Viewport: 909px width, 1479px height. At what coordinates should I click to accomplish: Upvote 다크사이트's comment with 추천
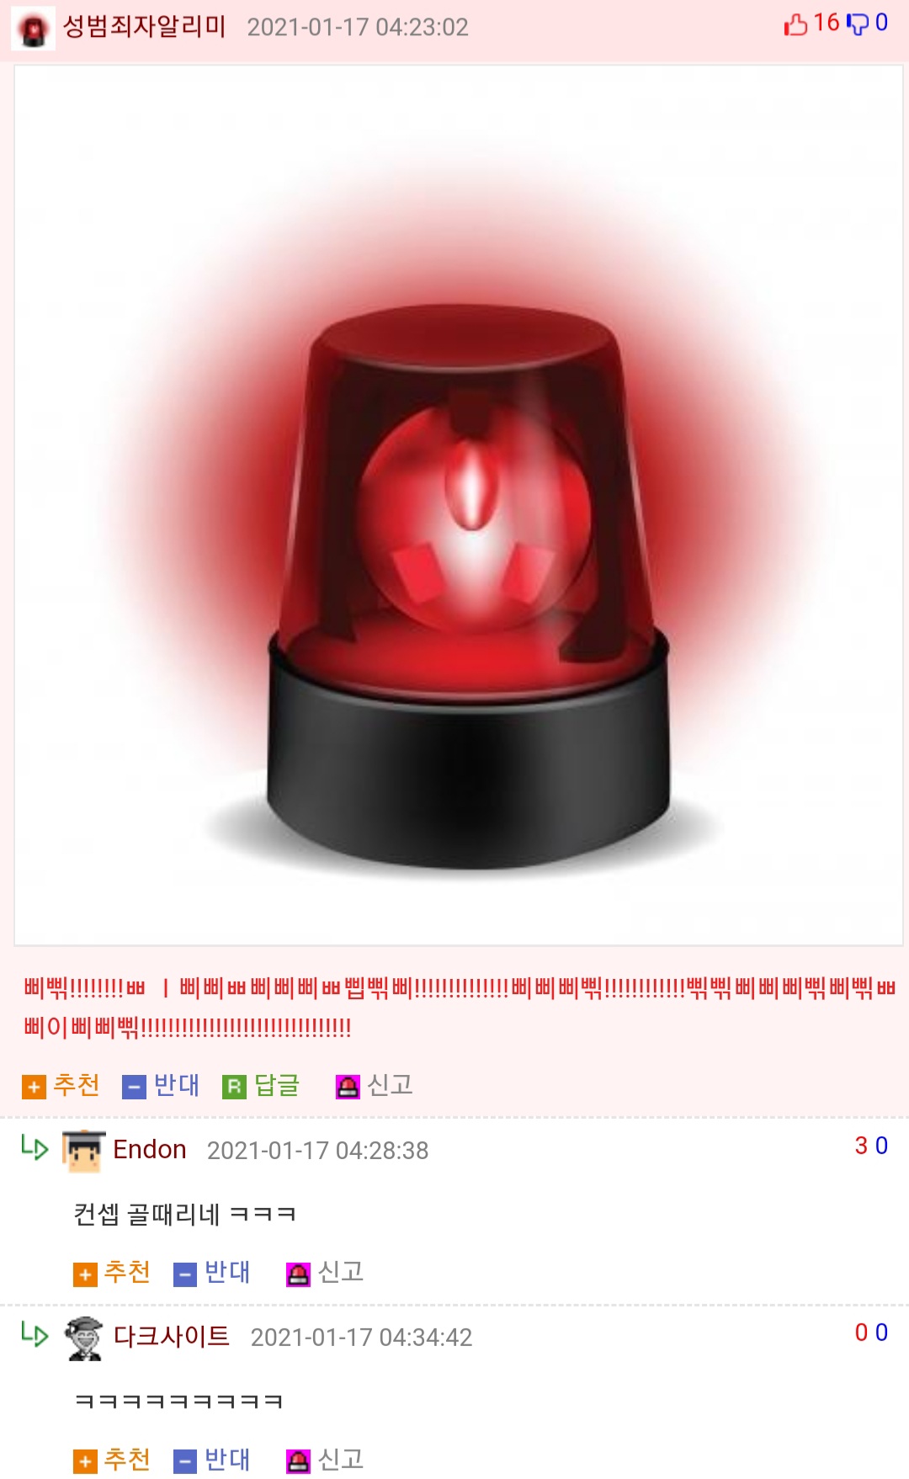[x=112, y=1460]
